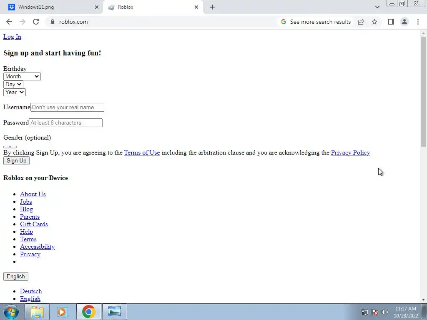Click the network tray icon
The image size is (427, 320).
click(x=364, y=312)
